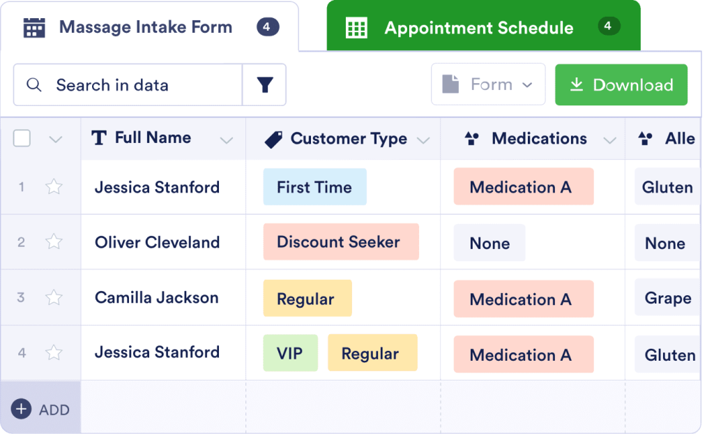
Task: Click the Full Name text-type icon
Action: [100, 138]
